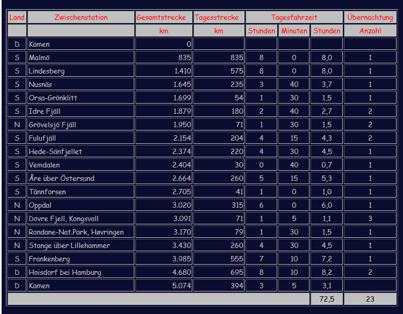This screenshot has height=314, width=403.
Task: Select the Tagesfahrzeit header cell
Action: (294, 17)
